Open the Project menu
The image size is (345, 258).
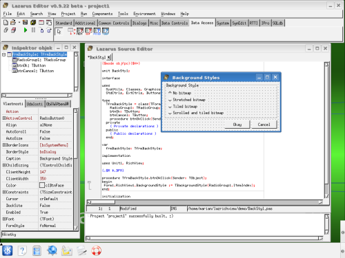(x=68, y=14)
